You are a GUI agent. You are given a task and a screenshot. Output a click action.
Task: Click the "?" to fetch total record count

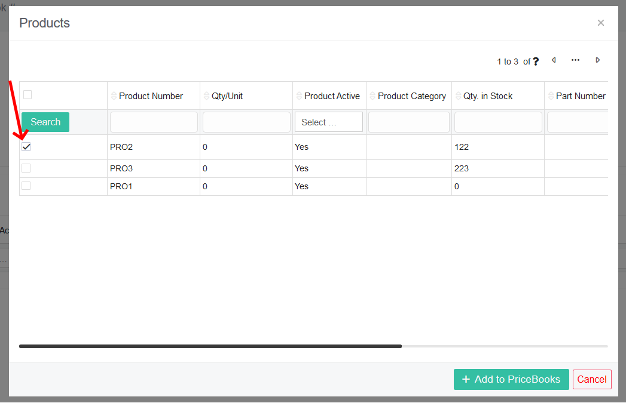point(536,60)
